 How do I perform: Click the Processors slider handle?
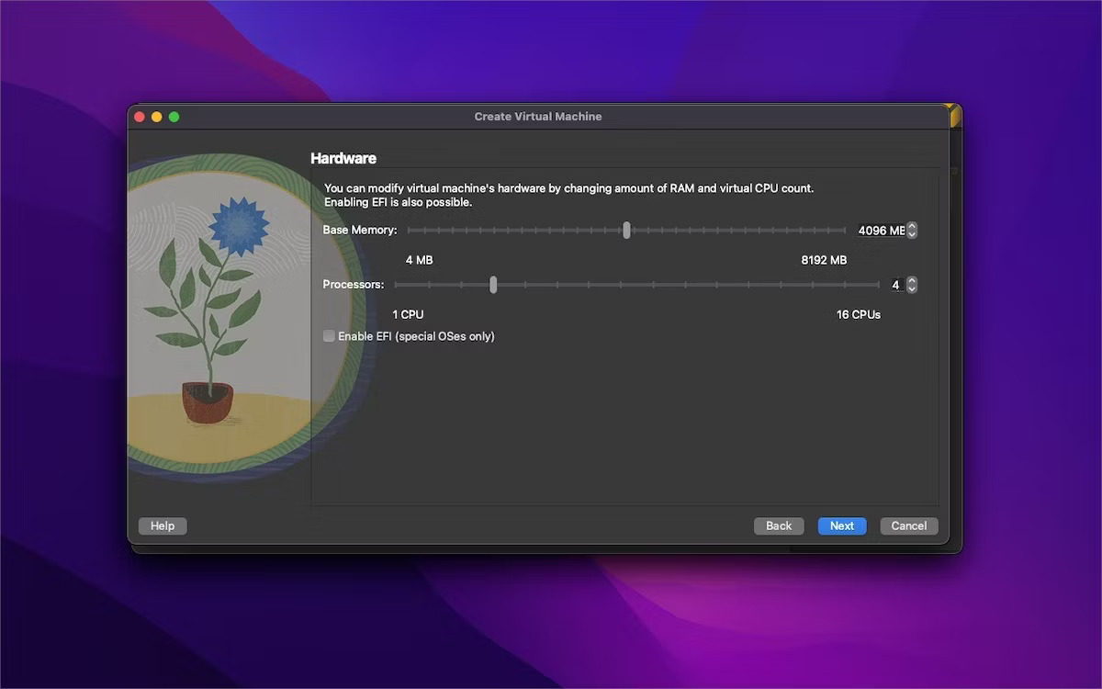pyautogui.click(x=493, y=285)
